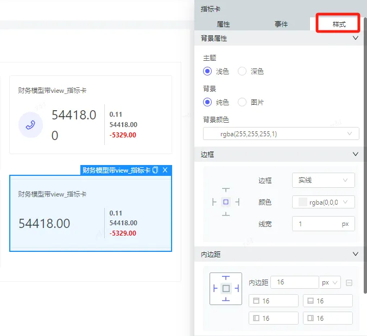Click 0.11 in the selected indicator card
367x336 pixels.
pyautogui.click(x=116, y=213)
